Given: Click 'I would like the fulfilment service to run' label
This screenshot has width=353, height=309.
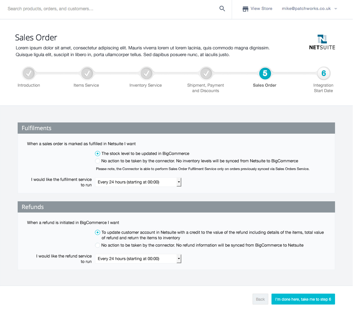Looking at the screenshot, I should [61, 182].
